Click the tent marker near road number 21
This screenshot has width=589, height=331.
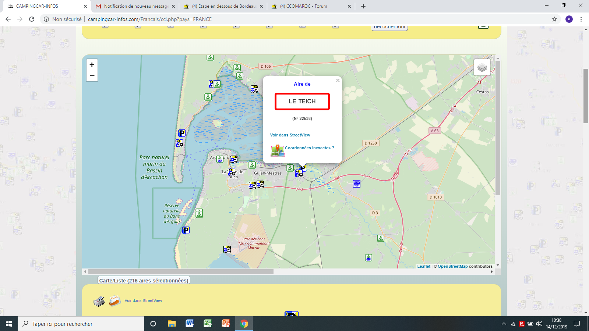pyautogui.click(x=381, y=238)
